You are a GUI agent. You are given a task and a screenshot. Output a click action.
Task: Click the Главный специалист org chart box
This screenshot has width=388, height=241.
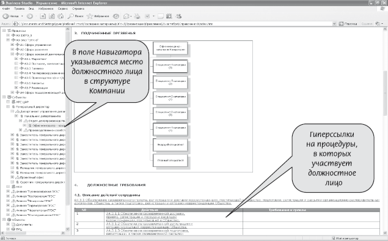coord(170,160)
